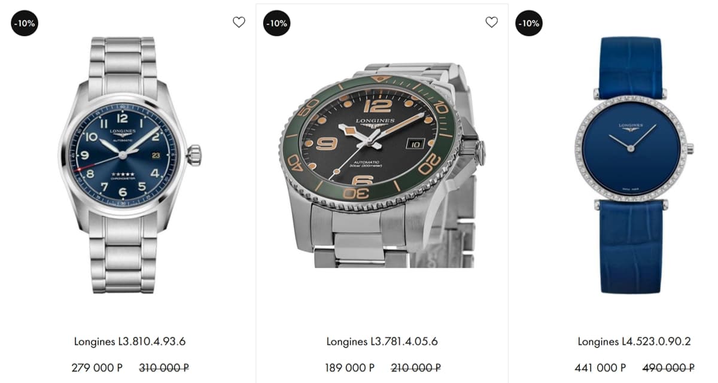Click the 279 000 ₽ sale price
This screenshot has height=383, width=718.
pos(97,367)
